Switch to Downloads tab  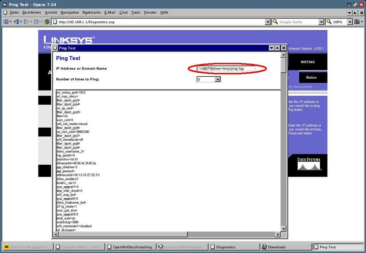tap(286, 247)
